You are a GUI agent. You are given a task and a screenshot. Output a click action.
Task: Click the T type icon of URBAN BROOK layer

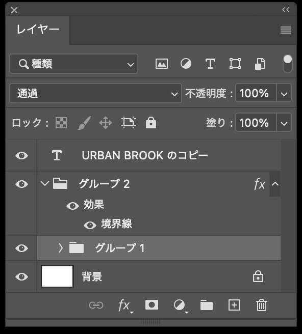pos(57,155)
